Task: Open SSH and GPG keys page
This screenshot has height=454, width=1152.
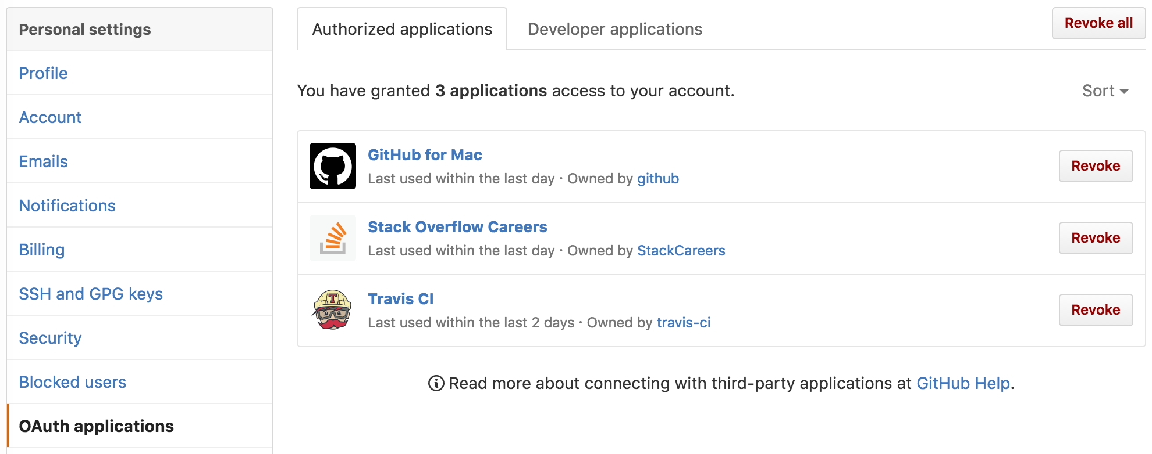Action: pos(140,294)
